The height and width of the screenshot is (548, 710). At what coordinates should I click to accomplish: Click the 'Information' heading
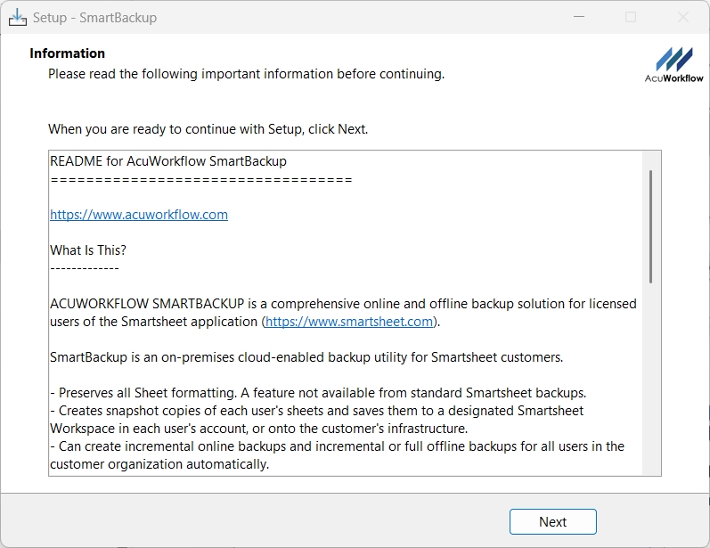68,53
